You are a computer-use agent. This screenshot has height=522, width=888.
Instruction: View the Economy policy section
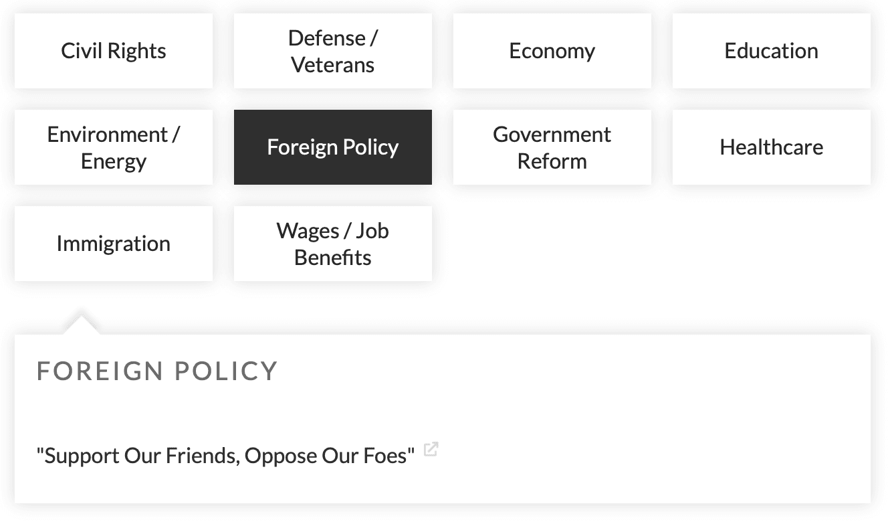click(552, 50)
